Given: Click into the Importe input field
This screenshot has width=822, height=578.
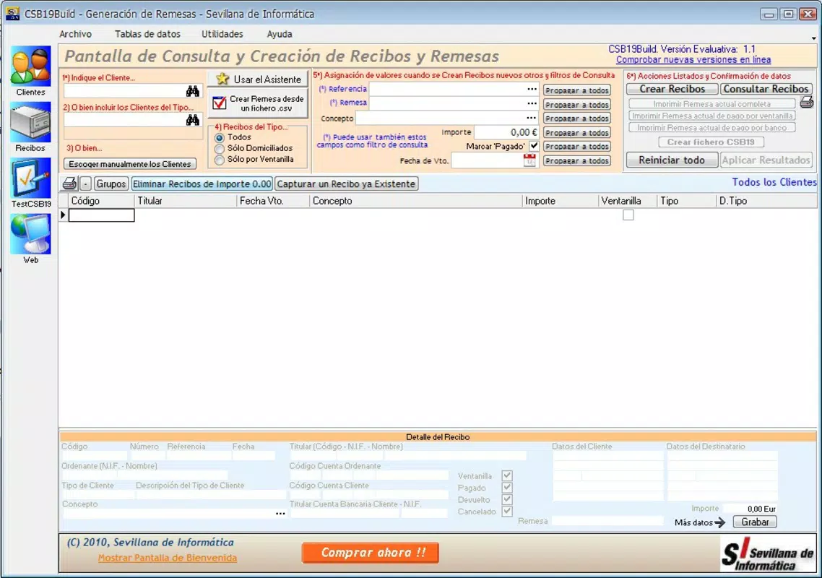Looking at the screenshot, I should (506, 132).
